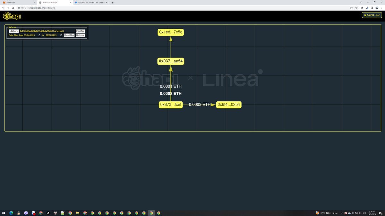Image resolution: width=385 pixels, height=216 pixels.
Task: Open the calendar picker for to date
Action: [61, 35]
